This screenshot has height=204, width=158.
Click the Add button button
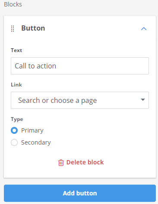point(80,193)
